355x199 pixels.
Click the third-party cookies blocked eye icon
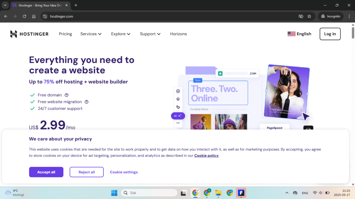tap(301, 16)
